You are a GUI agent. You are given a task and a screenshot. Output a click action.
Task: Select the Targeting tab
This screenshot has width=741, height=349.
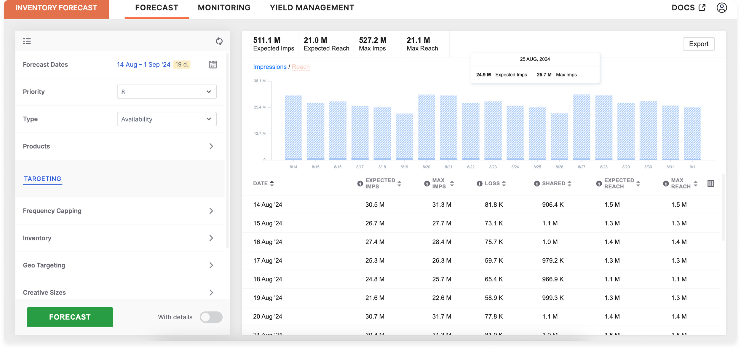point(43,179)
